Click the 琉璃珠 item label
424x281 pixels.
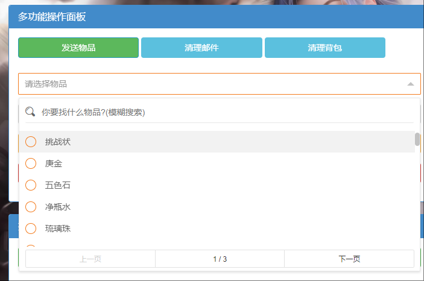tap(57, 229)
